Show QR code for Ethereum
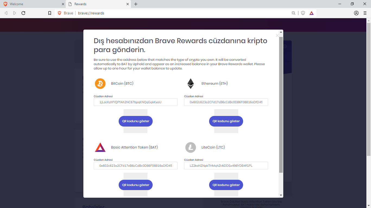Screen dimensions: 371x208 [226, 121]
